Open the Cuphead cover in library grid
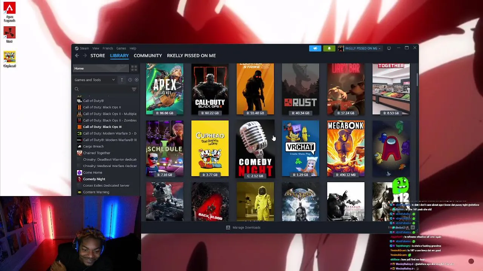Viewport: 483px width, 271px height. pyautogui.click(x=210, y=148)
